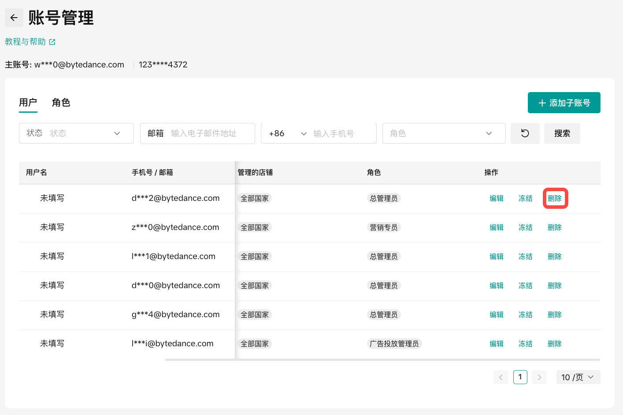Click the 添加子账号 button
This screenshot has width=623, height=415.
pyautogui.click(x=564, y=103)
